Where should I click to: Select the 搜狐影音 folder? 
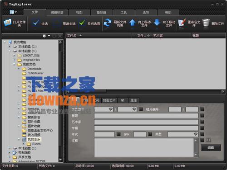pos(34,117)
